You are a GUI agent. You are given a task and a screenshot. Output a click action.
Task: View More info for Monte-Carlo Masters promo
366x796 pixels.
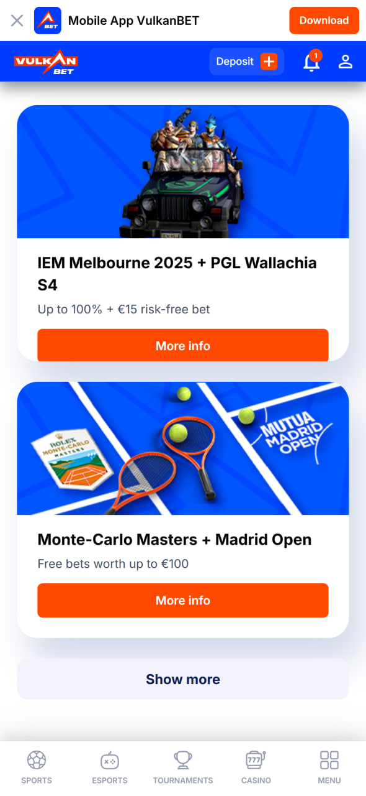coord(183,601)
